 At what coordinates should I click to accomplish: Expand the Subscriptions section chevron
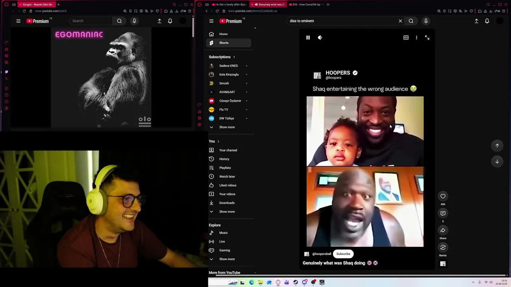[x=234, y=57]
